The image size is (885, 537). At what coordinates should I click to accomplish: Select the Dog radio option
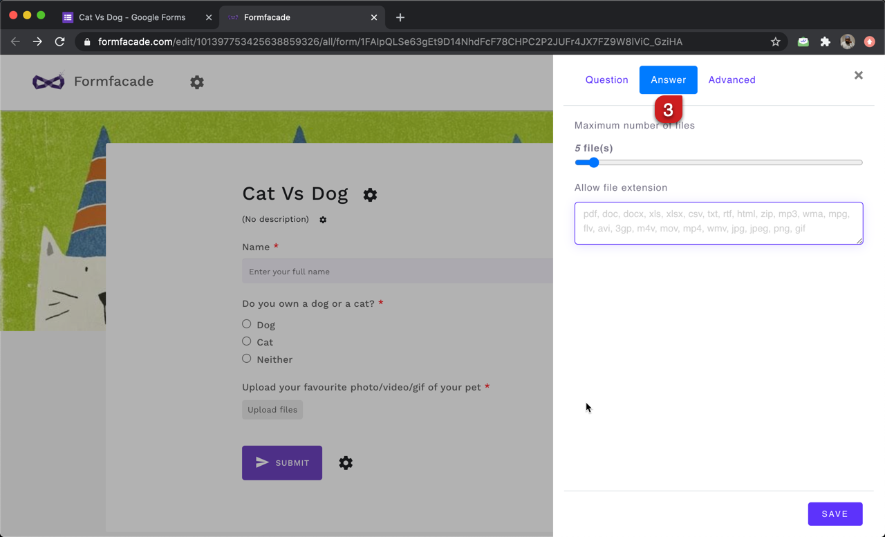click(247, 324)
